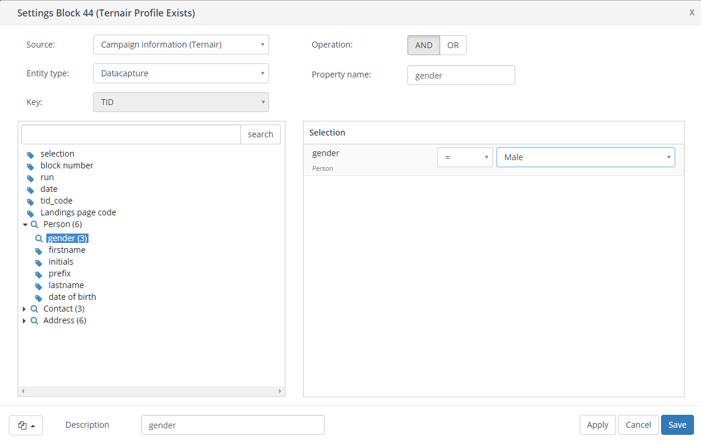Image resolution: width=701 pixels, height=443 pixels.
Task: Set operation to AND
Action: tap(424, 45)
